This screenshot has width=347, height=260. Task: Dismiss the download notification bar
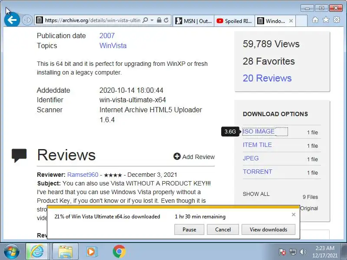[294, 214]
